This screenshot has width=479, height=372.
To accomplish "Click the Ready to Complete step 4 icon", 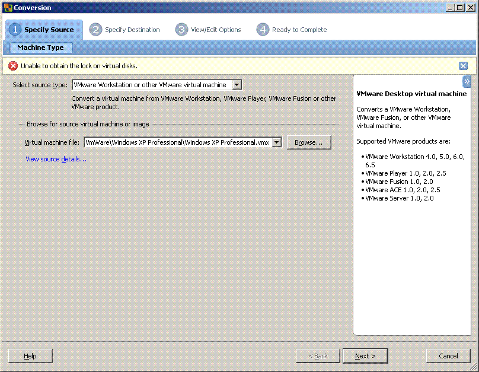I will 261,29.
